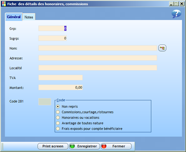Click the red Fermer indicator light
The width and height of the screenshot is (186, 152).
[104, 146]
